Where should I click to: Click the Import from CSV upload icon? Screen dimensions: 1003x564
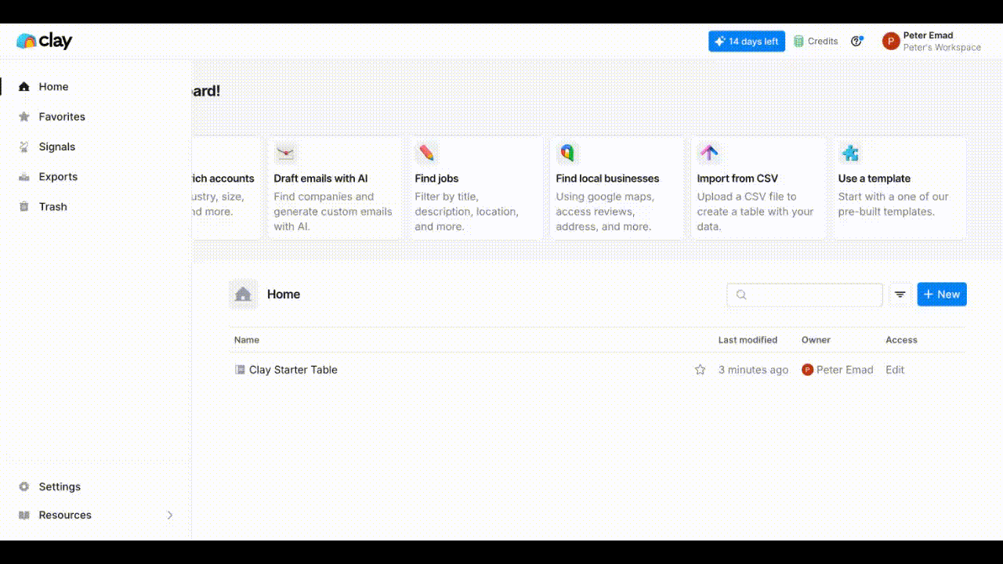(709, 153)
